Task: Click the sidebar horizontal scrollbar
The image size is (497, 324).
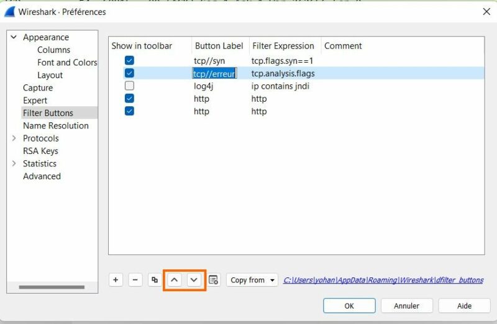Action: (52, 287)
